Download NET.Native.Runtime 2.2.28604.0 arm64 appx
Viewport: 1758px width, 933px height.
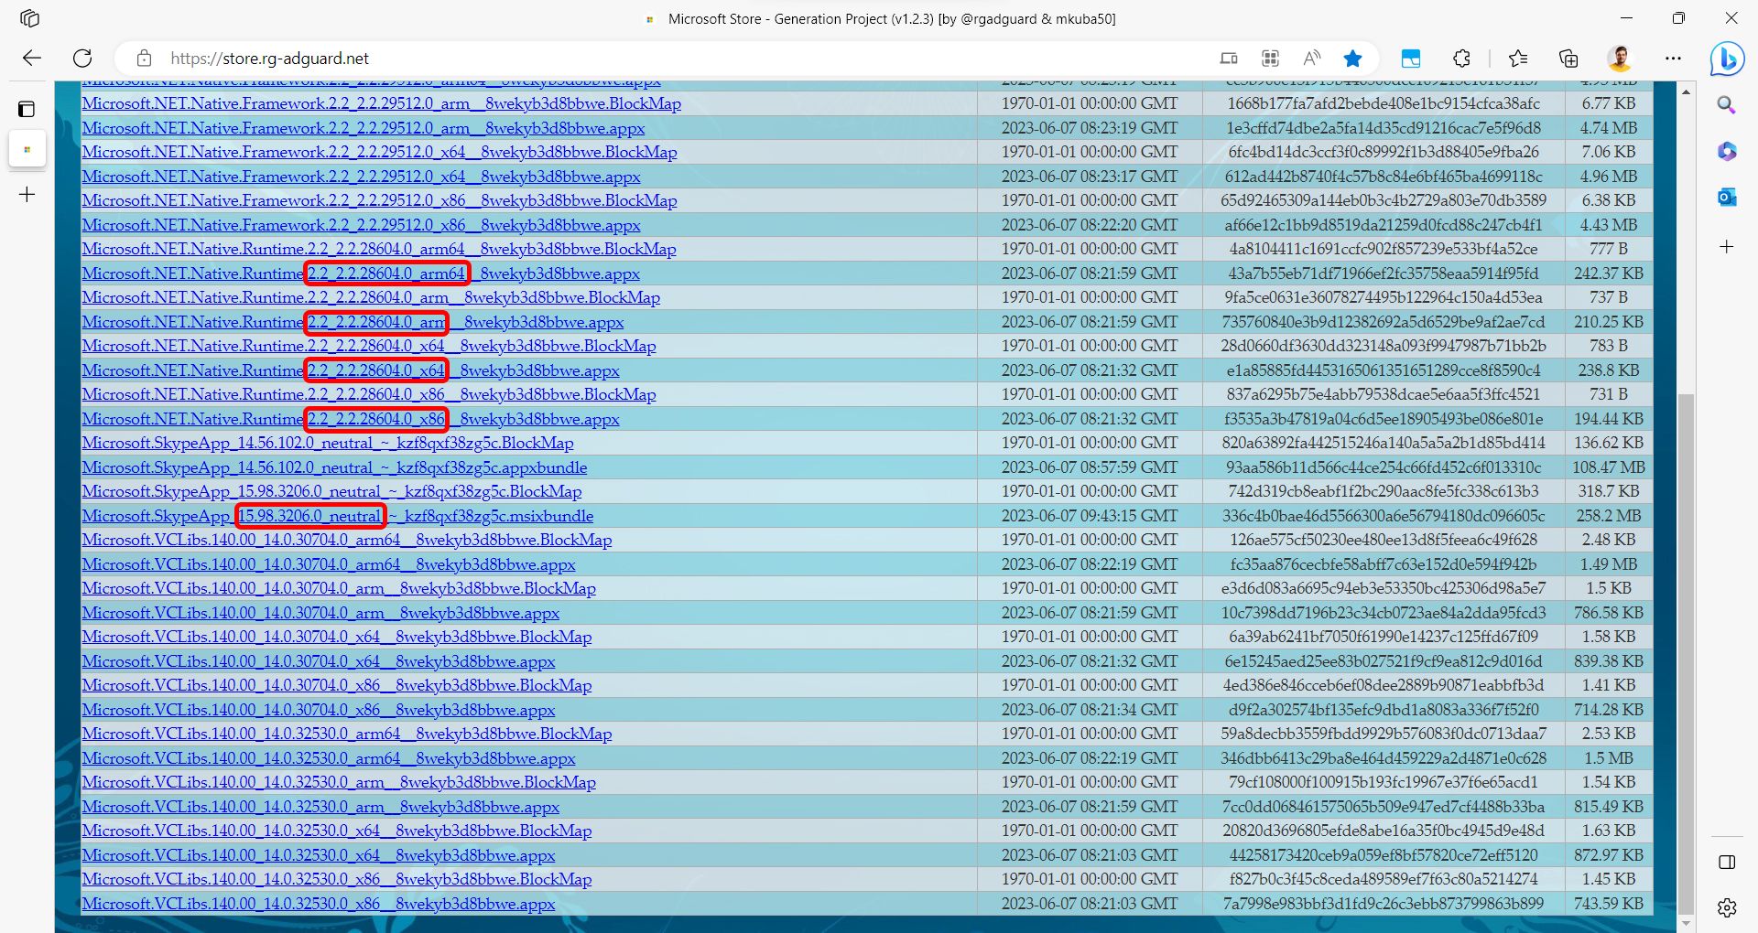coord(361,273)
